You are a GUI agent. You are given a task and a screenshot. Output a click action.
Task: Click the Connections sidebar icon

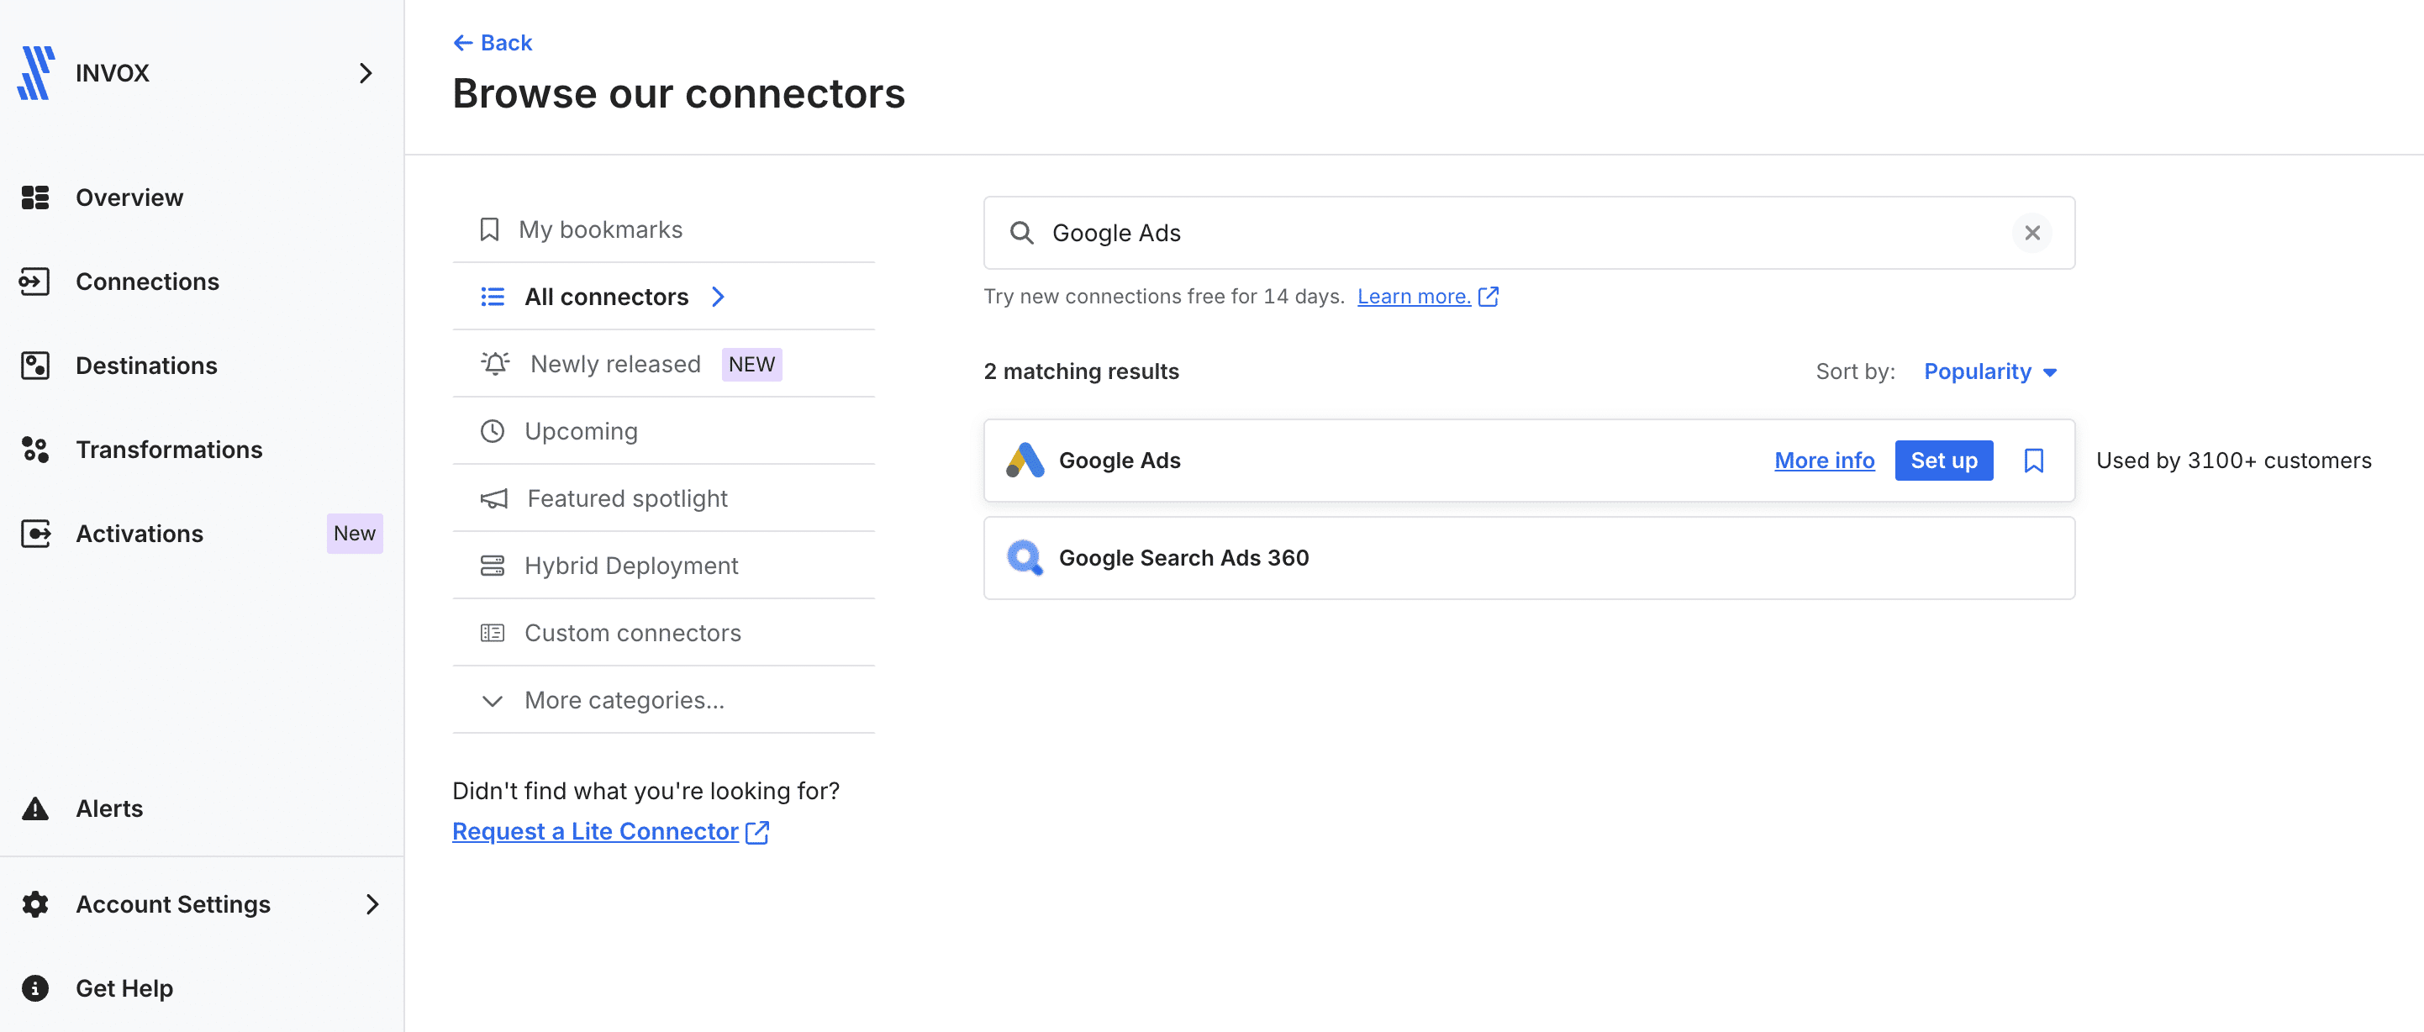[34, 282]
